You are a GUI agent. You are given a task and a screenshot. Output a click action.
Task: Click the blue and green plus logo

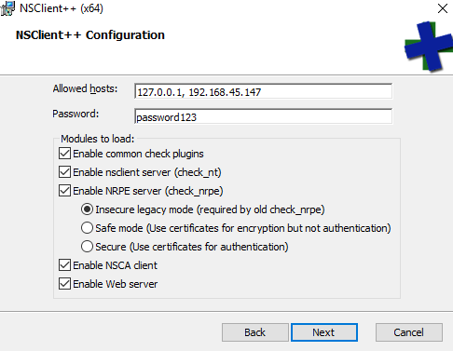tap(429, 46)
